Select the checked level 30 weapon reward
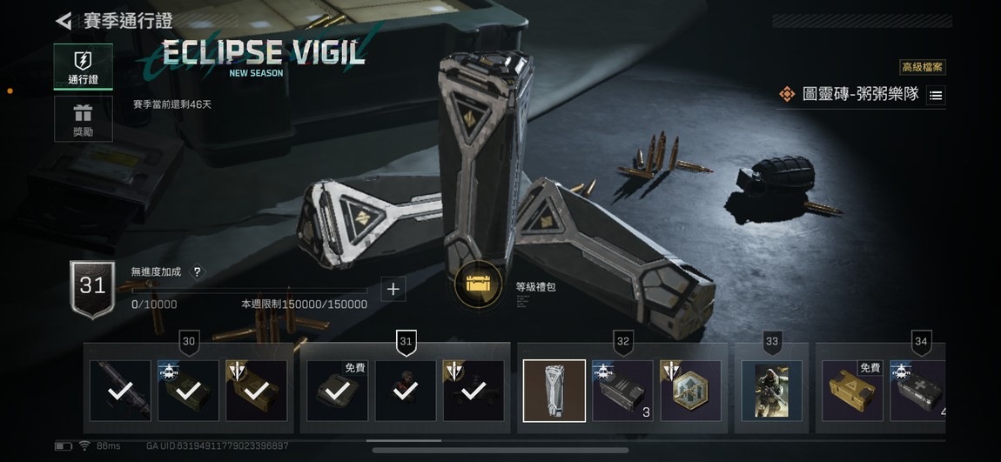This screenshot has height=462, width=1001. tap(120, 391)
